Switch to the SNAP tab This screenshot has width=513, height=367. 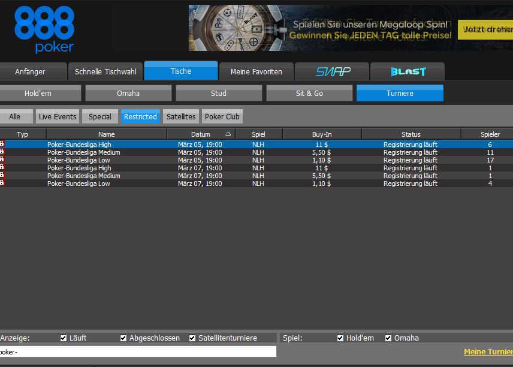pyautogui.click(x=332, y=71)
